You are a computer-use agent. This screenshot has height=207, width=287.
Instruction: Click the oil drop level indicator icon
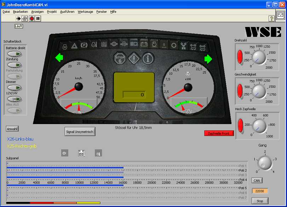(x=164, y=45)
